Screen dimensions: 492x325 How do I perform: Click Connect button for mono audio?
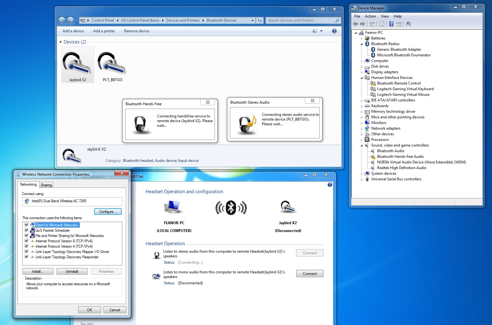click(310, 274)
